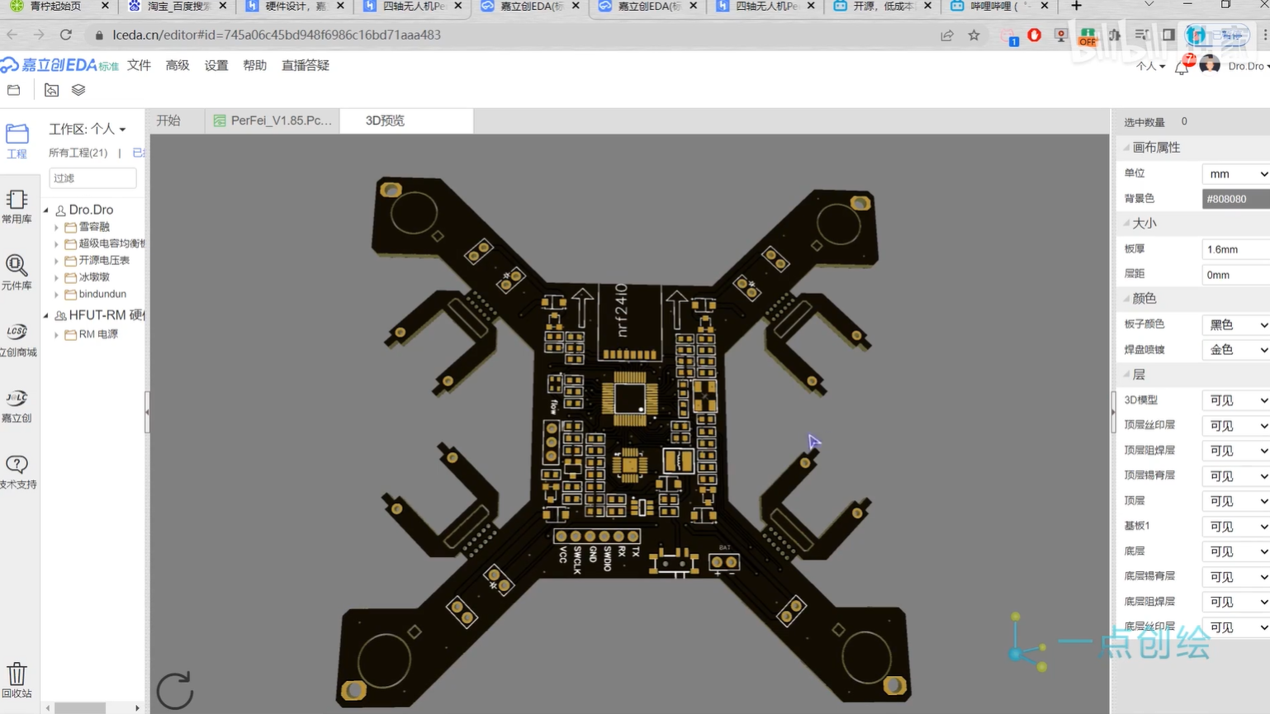1270x714 pixels.
Task: Click the layers stack toolbar icon
Action: pyautogui.click(x=78, y=90)
